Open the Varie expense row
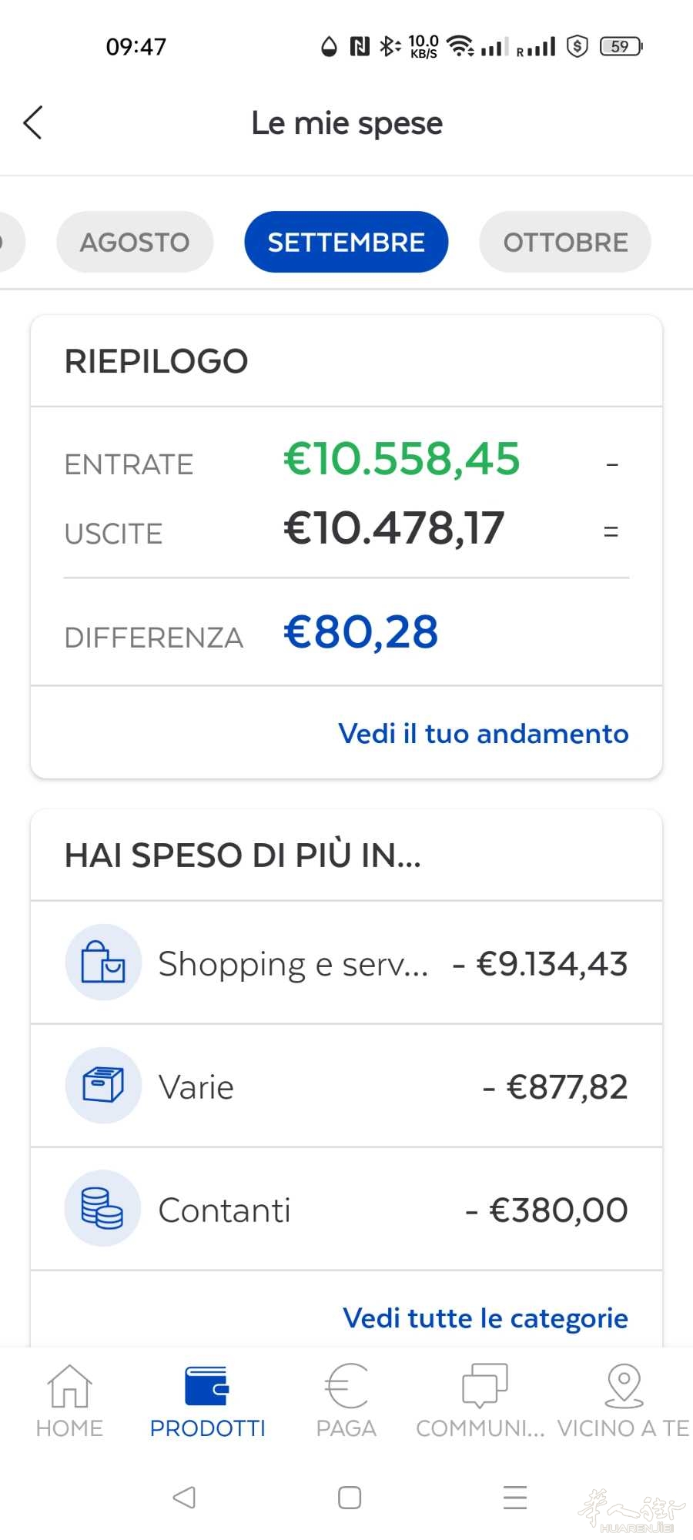 click(x=346, y=1086)
